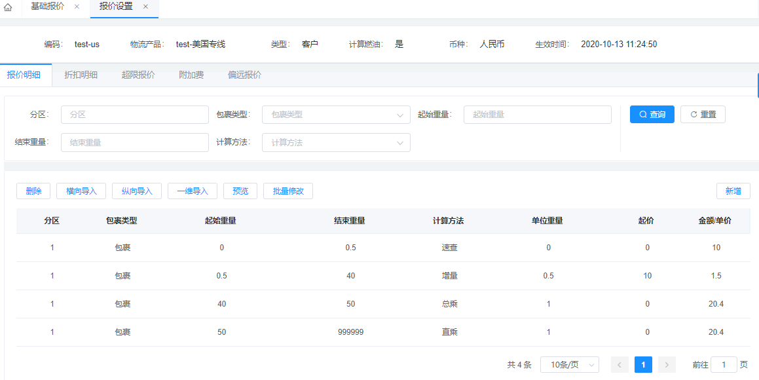Close the 基础报价 tab
The height and width of the screenshot is (380, 759).
point(77,7)
